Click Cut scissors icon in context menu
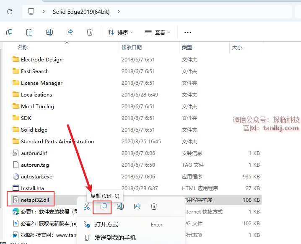The width and height of the screenshot is (301, 244). click(x=87, y=206)
